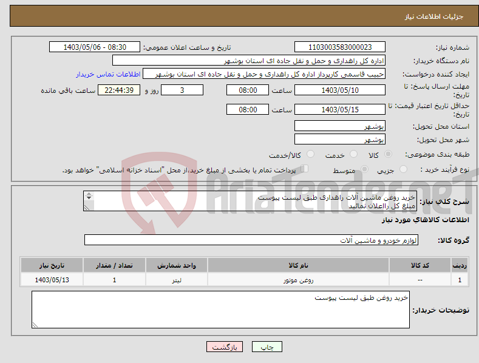Click the شرح کلی نیاز text area
479x363 pixels.
[x=250, y=201]
